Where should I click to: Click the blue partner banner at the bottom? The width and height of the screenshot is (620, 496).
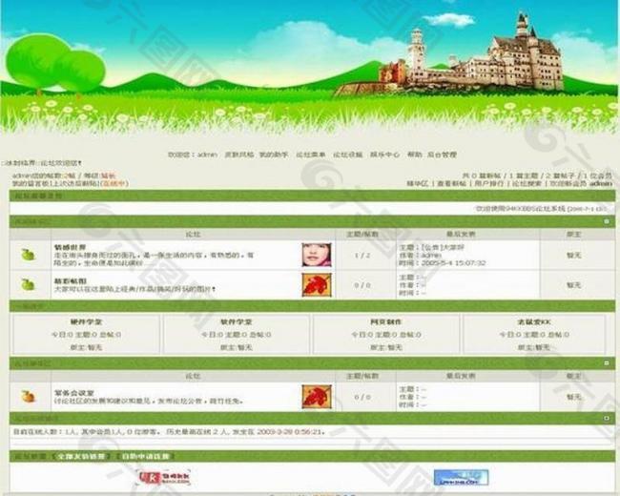(461, 478)
